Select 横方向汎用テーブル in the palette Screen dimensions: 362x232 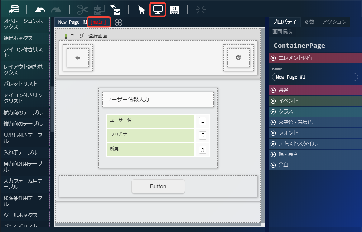point(25,167)
